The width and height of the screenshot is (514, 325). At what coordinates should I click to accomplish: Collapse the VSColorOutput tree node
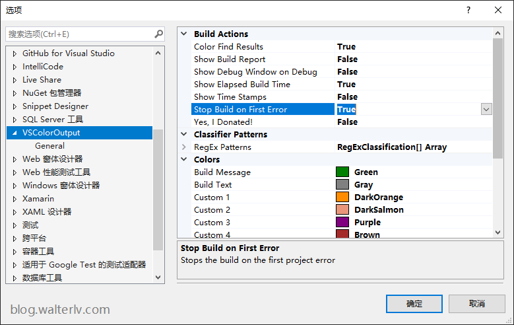[x=15, y=133]
